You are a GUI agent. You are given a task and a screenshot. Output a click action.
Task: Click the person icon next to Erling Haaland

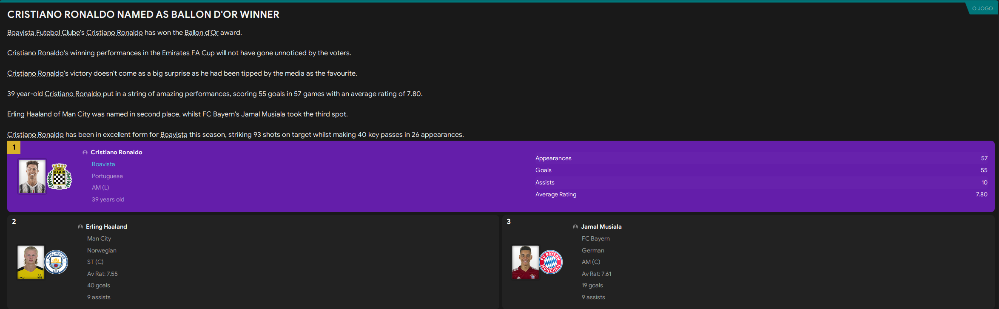click(80, 227)
